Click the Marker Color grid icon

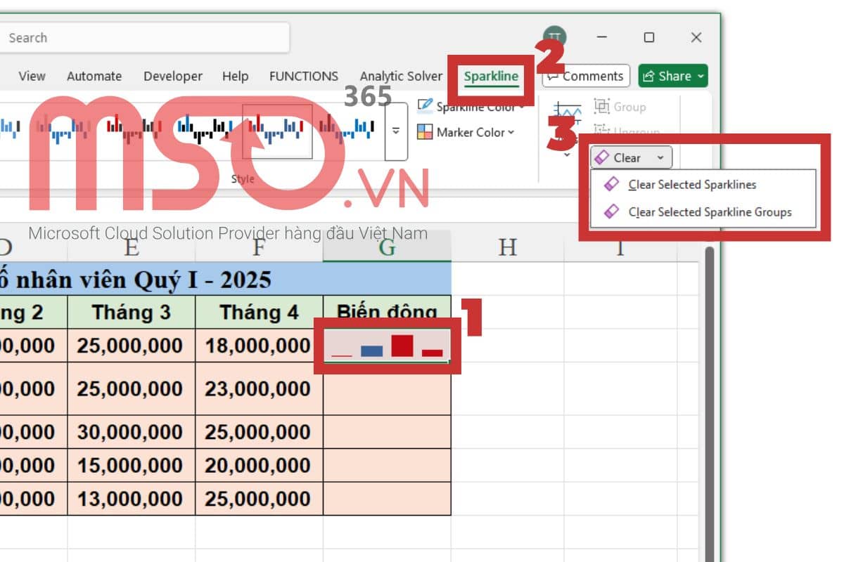425,132
